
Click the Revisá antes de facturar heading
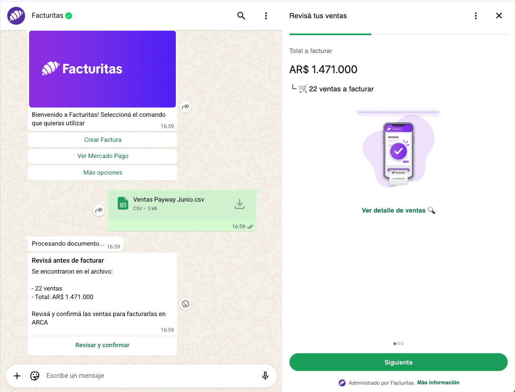click(68, 261)
